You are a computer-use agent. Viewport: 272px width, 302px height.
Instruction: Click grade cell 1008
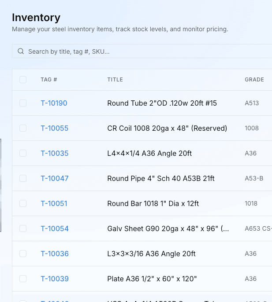[x=252, y=128]
